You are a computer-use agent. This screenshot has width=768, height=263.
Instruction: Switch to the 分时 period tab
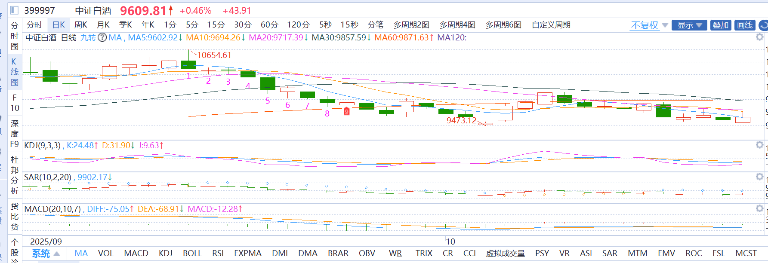tap(34, 25)
